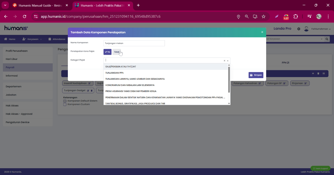Expand the Karyawan navbar menu
Viewport: 334px width, 175px height.
click(32, 39)
